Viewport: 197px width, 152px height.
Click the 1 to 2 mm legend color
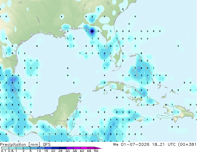point(20,148)
